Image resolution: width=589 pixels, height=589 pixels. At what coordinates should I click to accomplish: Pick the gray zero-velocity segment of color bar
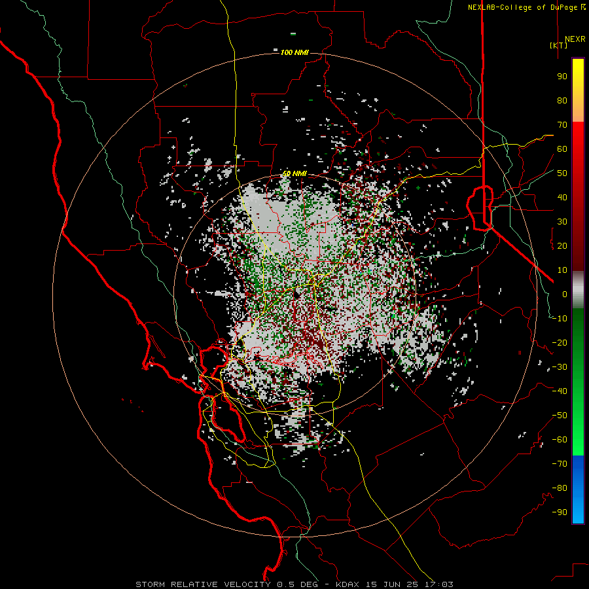(578, 290)
